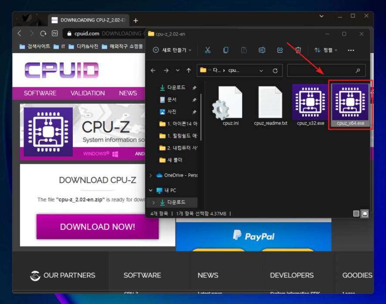386x304 pixels.
Task: Go back in the Explorer window
Action: 153,71
